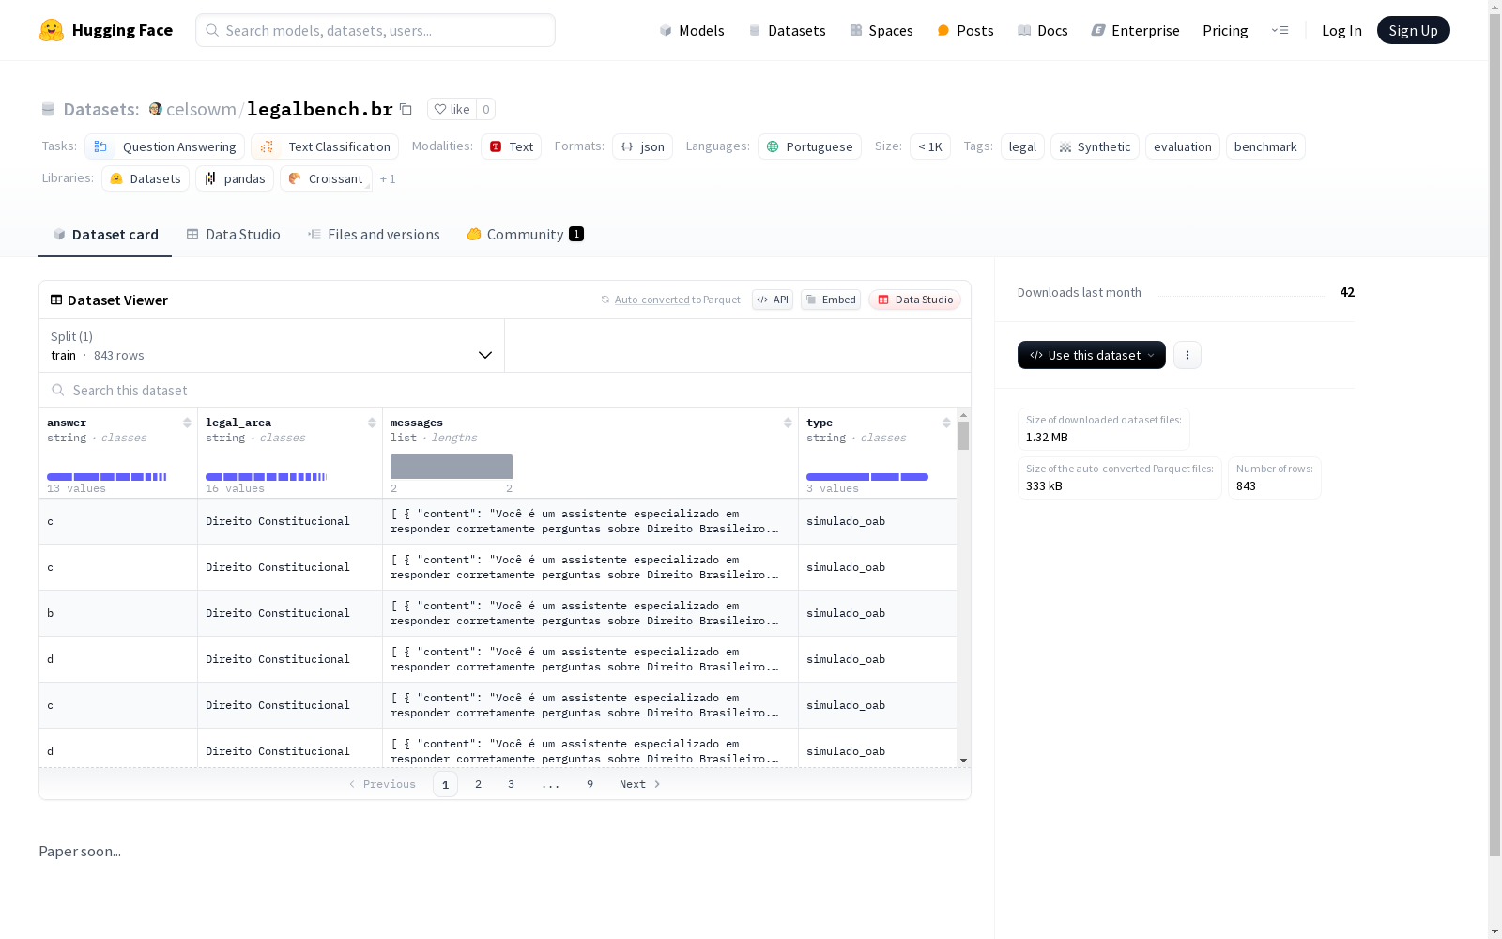Open Docs in the top navigation

(1043, 30)
